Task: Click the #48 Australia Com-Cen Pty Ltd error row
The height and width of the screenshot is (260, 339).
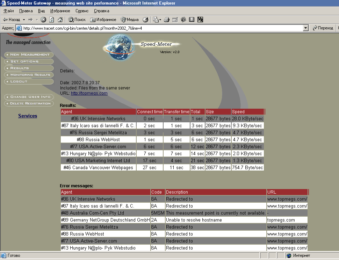Action: pos(184,213)
